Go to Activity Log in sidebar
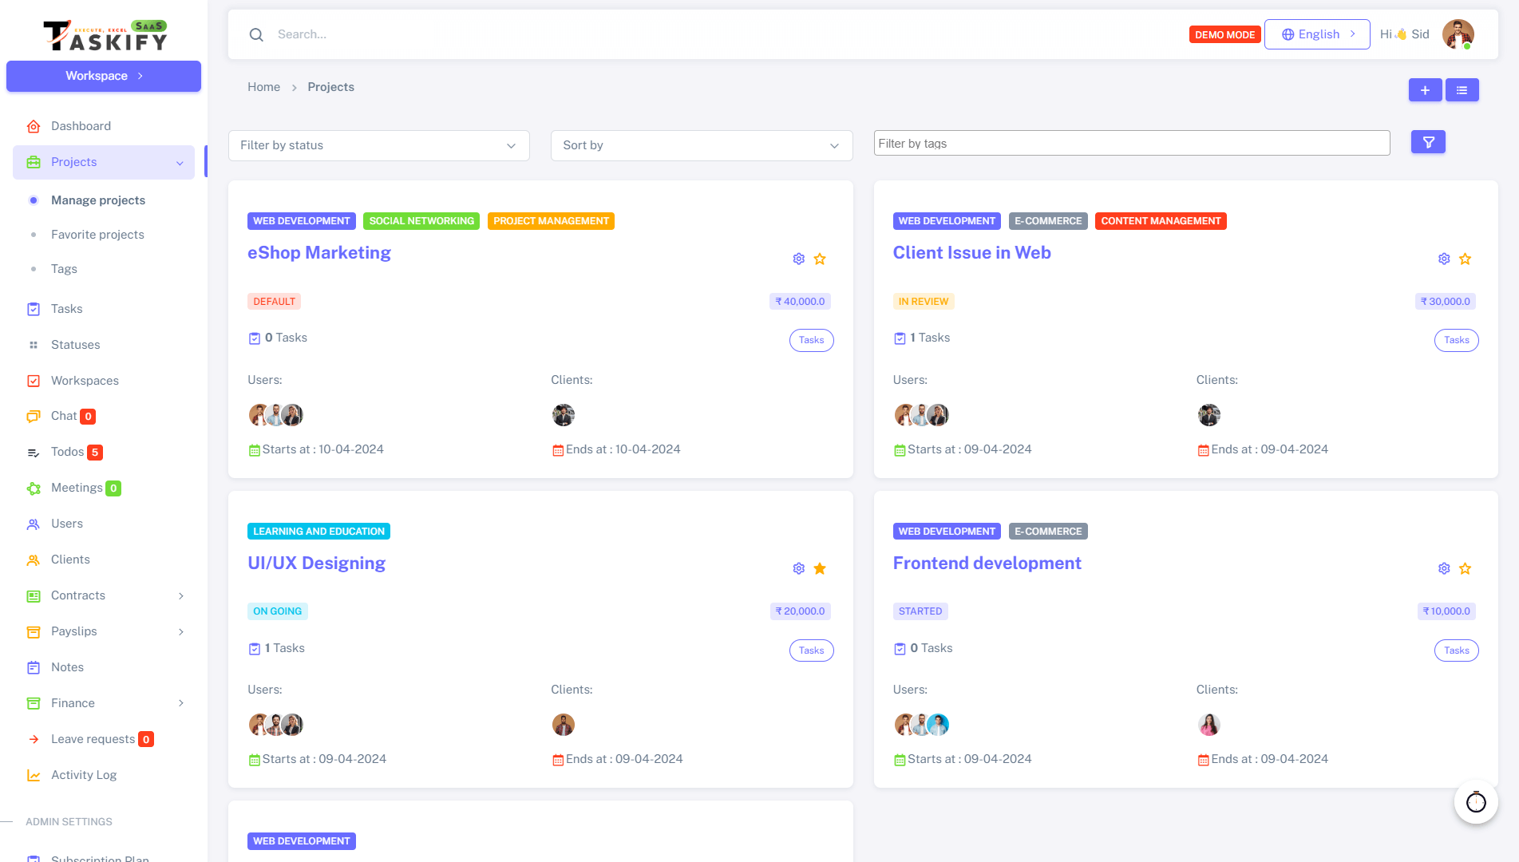Viewport: 1519px width, 862px height. (x=83, y=775)
